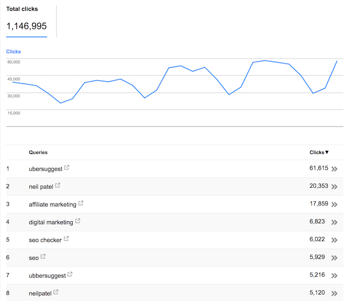This screenshot has width=347, height=301.
Task: Select the 1,146,995 total clicks value
Action: point(27,26)
